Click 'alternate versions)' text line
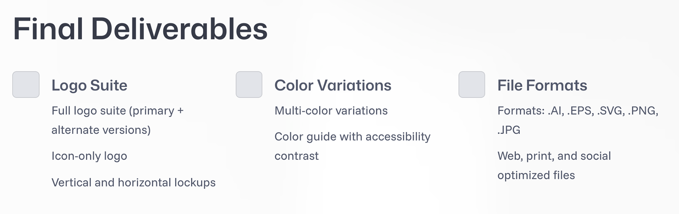 click(x=101, y=130)
